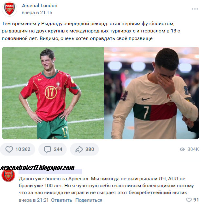Like the post using the heart icon

[9, 149]
